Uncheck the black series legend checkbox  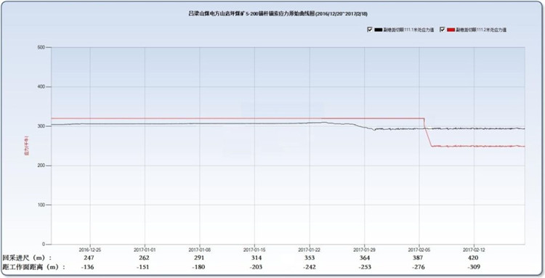click(x=369, y=30)
